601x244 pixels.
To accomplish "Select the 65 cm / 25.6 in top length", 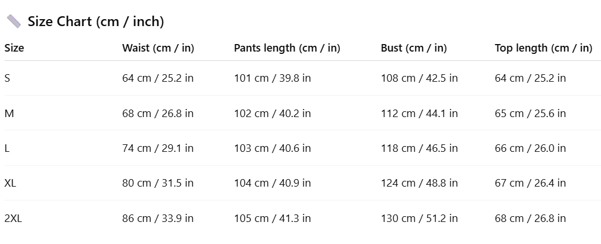I will tap(530, 114).
